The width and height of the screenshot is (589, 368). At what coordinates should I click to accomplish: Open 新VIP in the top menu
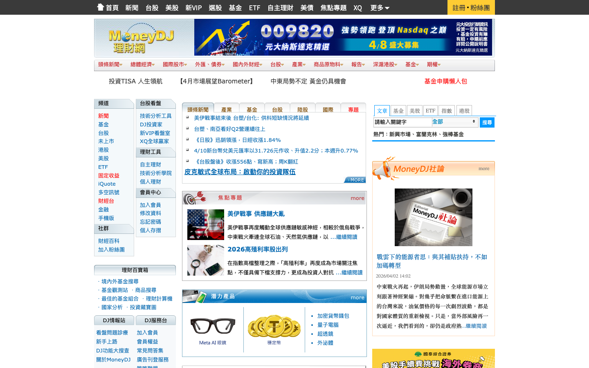pos(193,8)
